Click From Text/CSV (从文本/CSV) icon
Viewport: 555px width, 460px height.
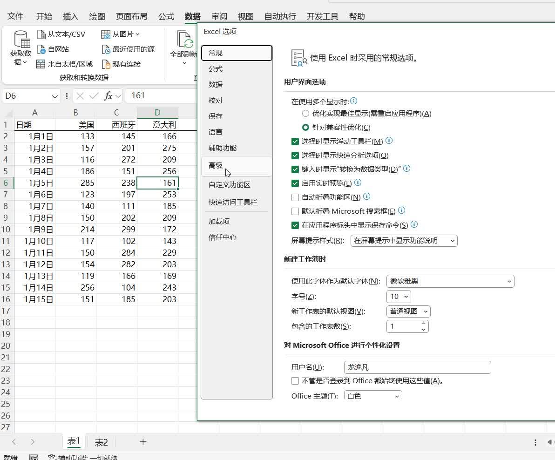click(x=41, y=34)
